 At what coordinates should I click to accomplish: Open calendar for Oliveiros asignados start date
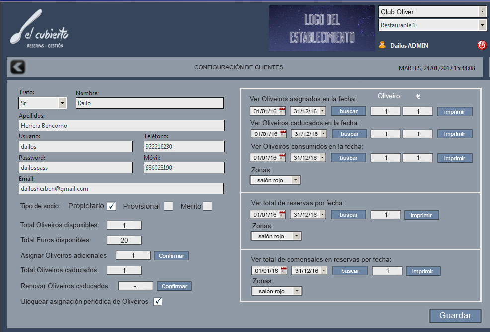[282, 111]
